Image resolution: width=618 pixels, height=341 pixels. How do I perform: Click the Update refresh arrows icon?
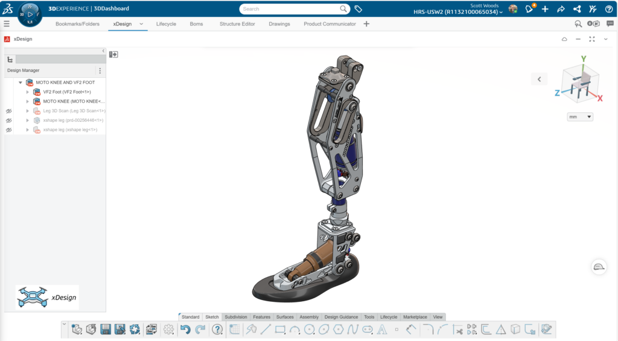click(135, 329)
